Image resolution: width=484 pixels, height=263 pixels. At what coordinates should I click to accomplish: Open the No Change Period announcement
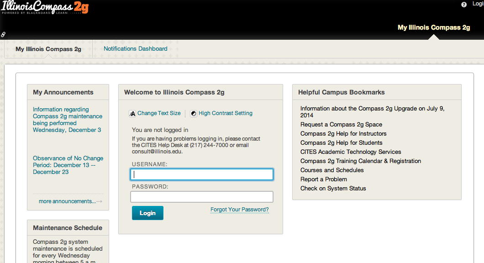click(68, 165)
